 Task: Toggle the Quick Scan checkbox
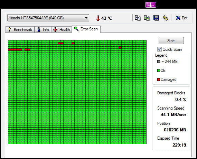point(159,49)
